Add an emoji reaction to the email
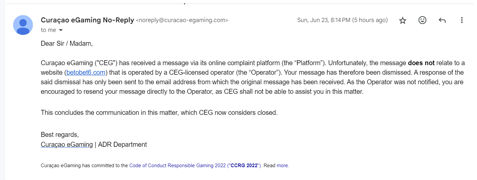Viewport: 477px width, 180px height. click(x=422, y=20)
